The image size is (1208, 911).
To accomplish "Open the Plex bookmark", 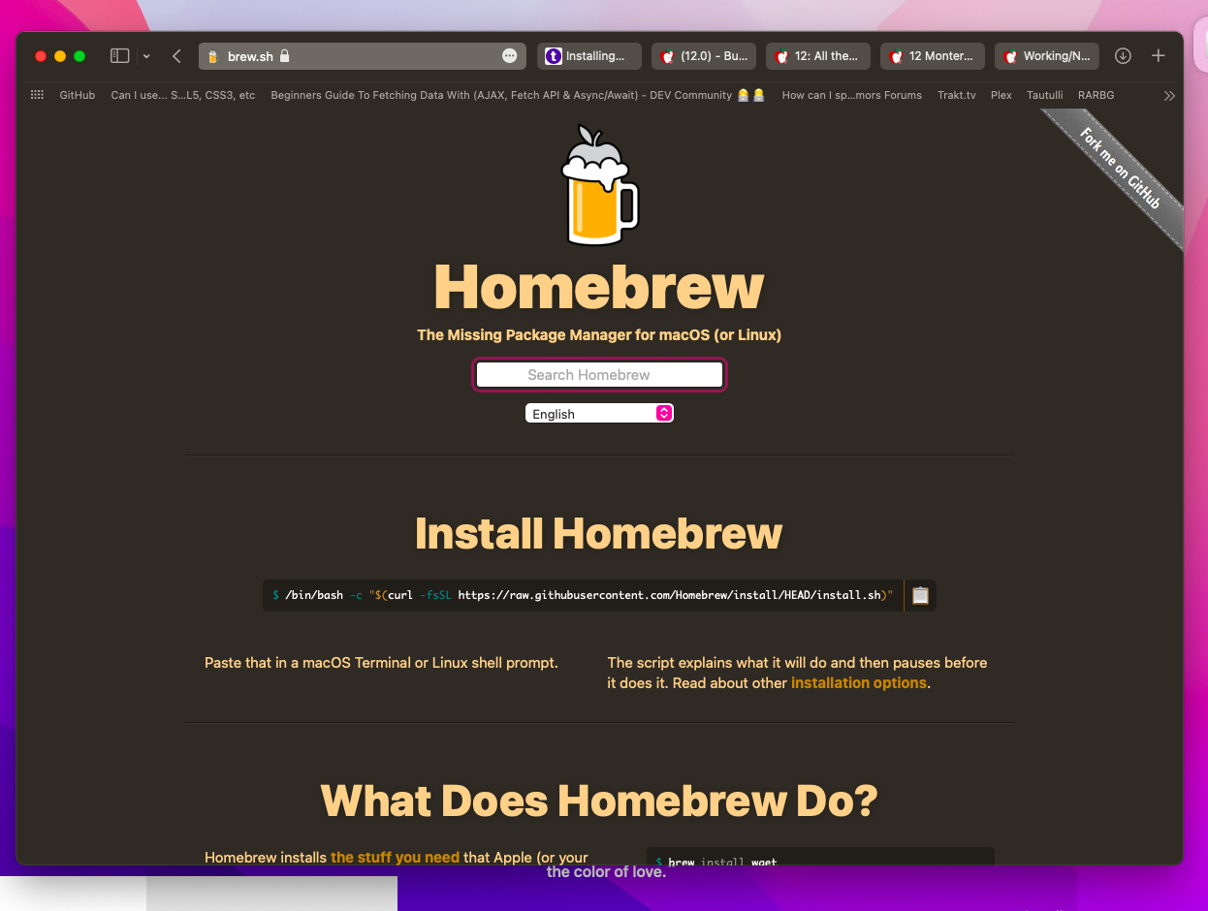I will 1001,95.
